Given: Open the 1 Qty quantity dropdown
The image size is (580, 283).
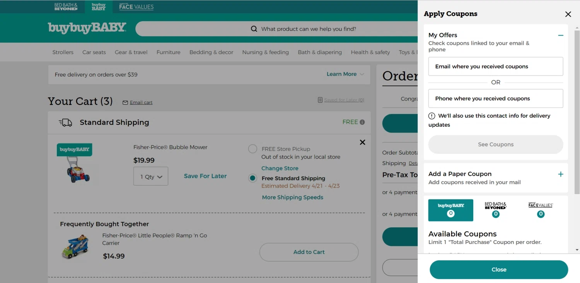Looking at the screenshot, I should (x=151, y=176).
